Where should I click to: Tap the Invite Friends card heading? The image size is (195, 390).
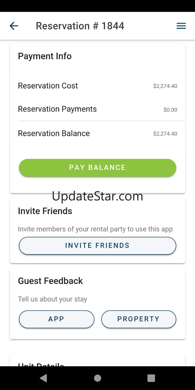[45, 211]
